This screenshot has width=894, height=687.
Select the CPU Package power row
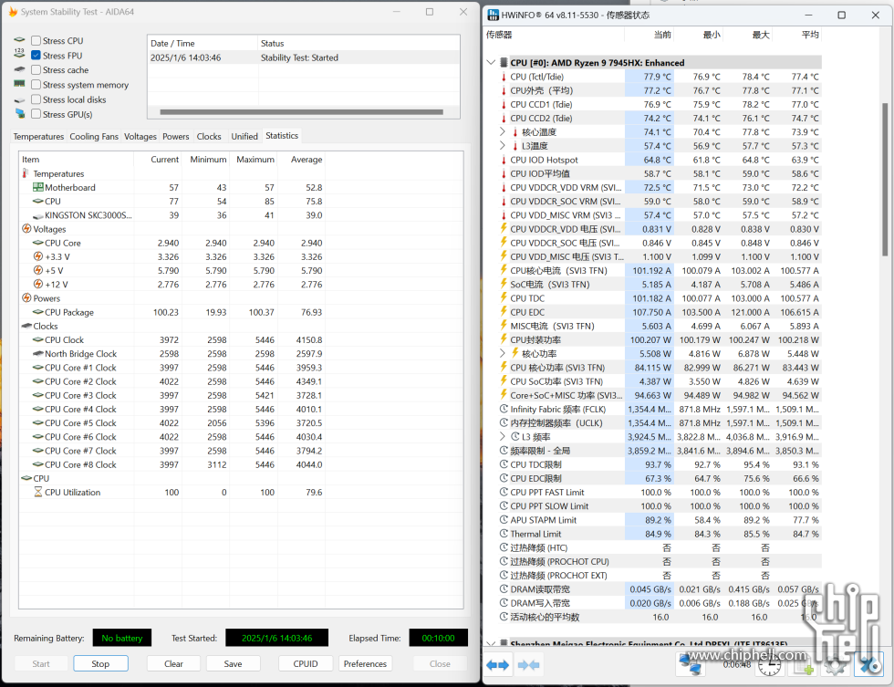(x=172, y=312)
